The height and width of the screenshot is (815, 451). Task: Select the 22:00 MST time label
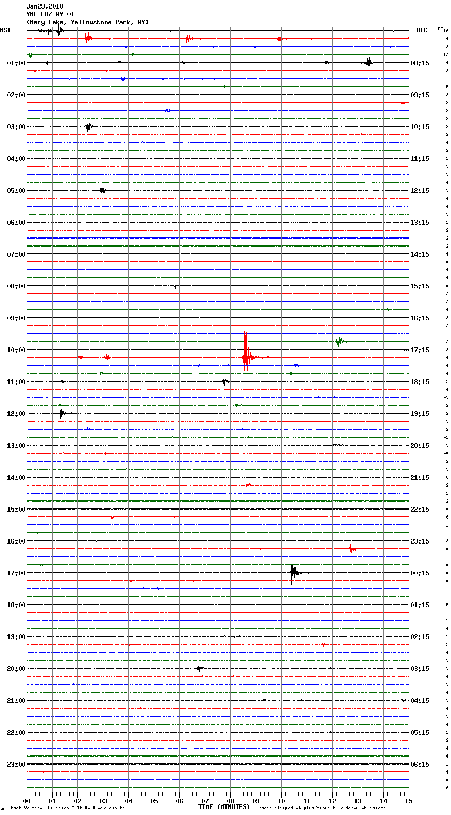point(16,733)
